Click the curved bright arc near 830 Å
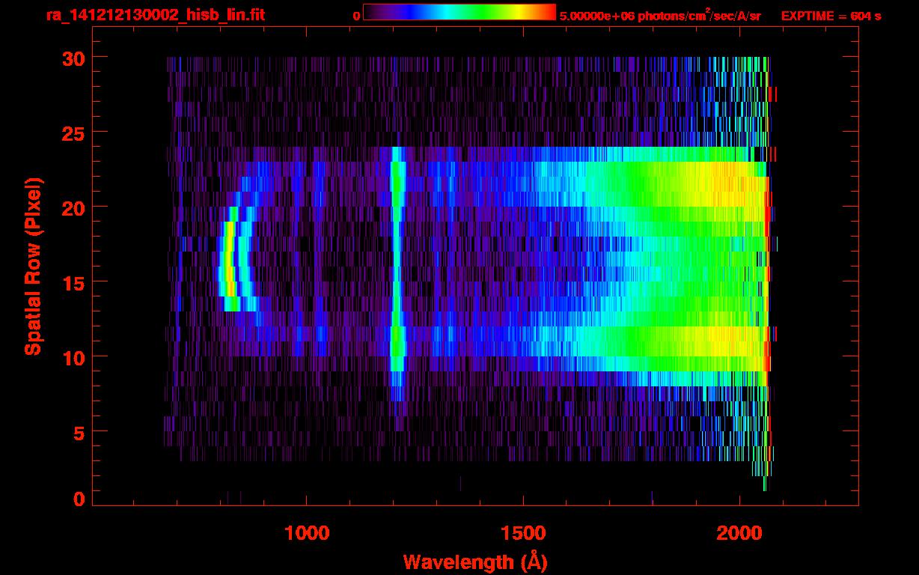The image size is (919, 575). click(230, 258)
